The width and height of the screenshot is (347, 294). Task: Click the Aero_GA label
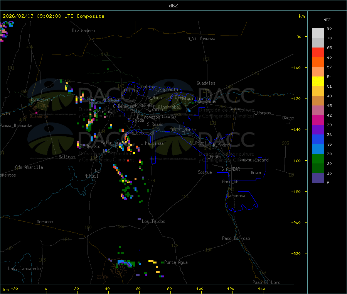point(231,182)
